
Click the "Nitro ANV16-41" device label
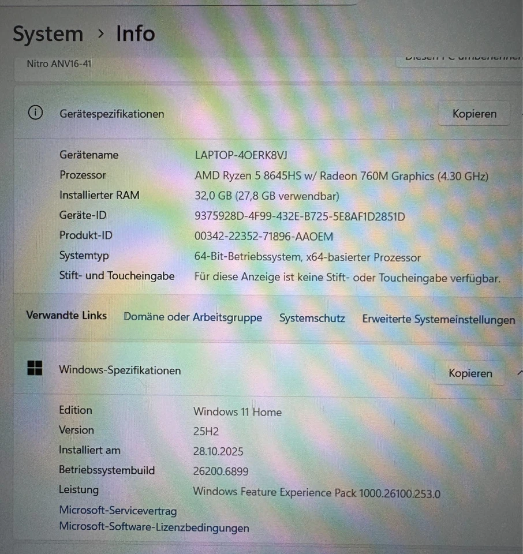58,63
